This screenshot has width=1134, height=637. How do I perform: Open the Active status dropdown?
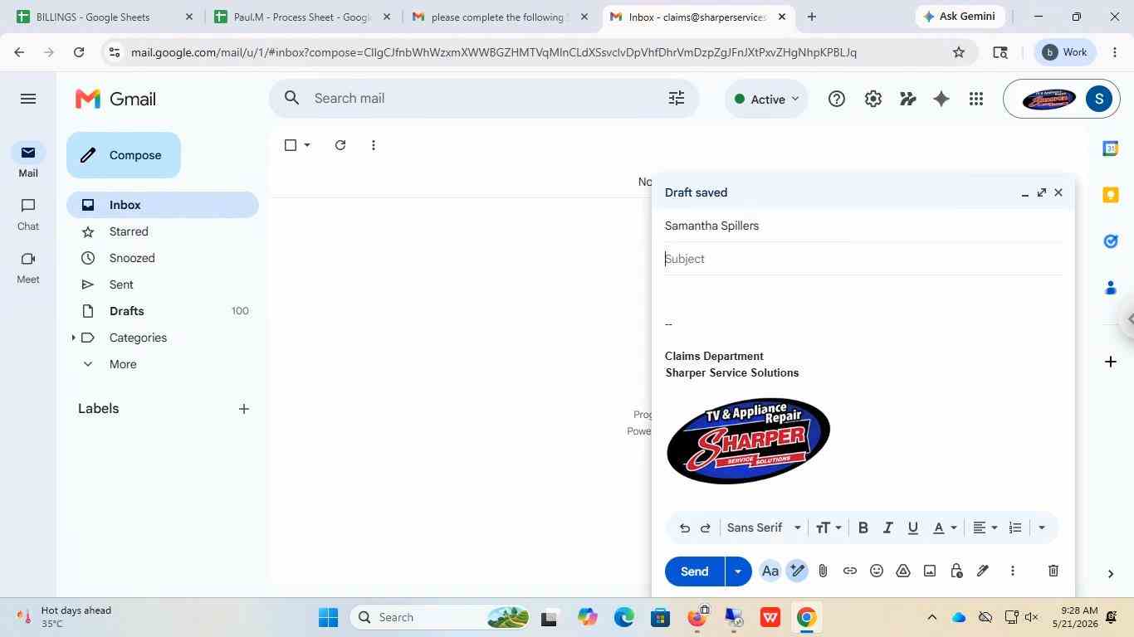[x=766, y=100]
